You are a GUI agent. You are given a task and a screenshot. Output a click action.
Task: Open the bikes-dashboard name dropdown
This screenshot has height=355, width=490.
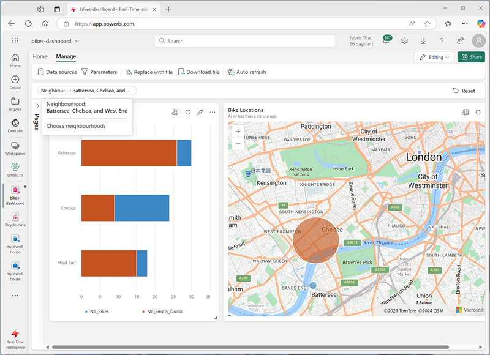[55, 41]
